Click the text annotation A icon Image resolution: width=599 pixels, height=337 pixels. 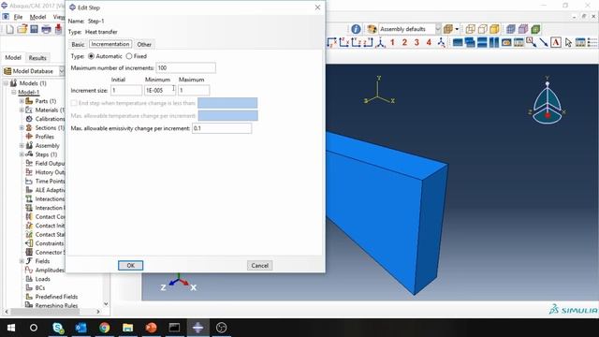click(556, 42)
